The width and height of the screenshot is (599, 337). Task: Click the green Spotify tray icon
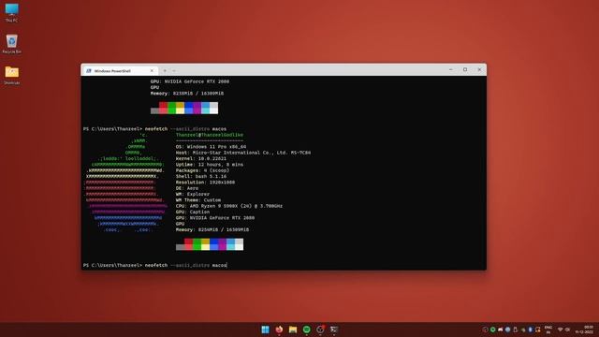pyautogui.click(x=493, y=330)
